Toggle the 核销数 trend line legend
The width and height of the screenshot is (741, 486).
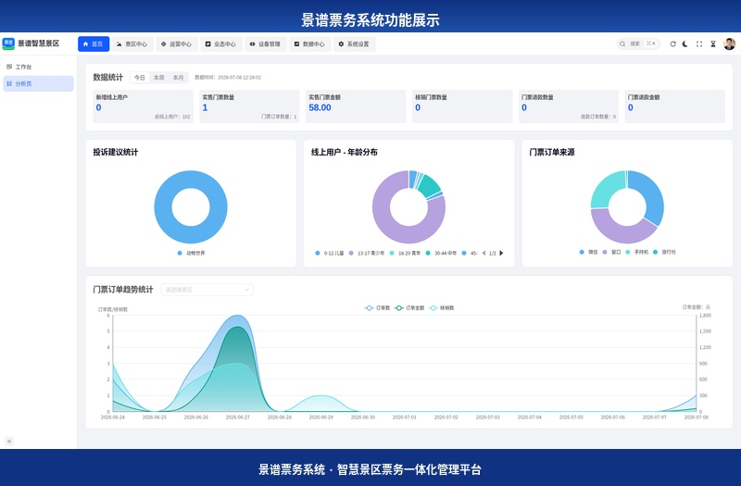[442, 308]
